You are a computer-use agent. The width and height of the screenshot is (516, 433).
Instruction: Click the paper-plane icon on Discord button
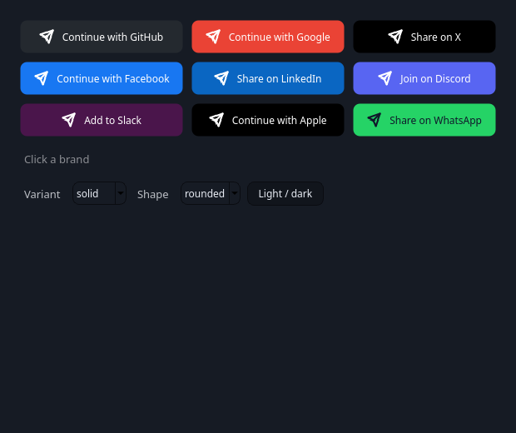point(385,78)
